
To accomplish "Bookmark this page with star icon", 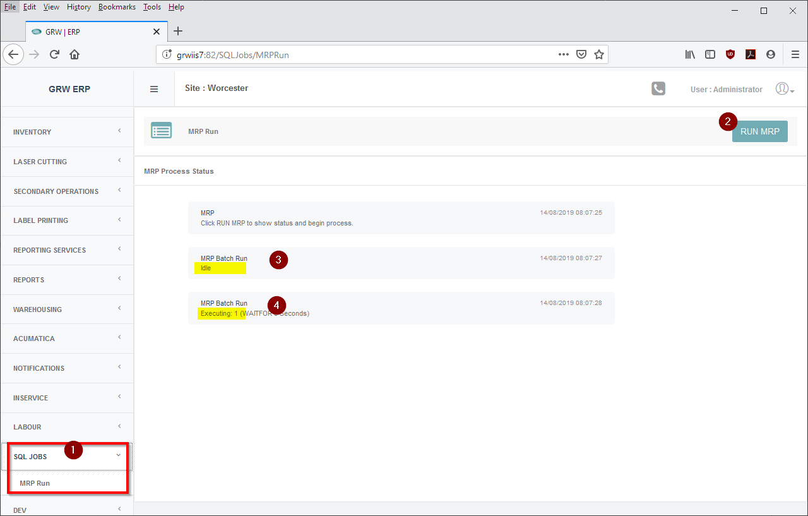I will [x=599, y=54].
